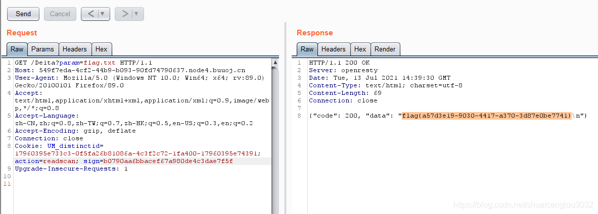Click the response Connection: close line
The height and width of the screenshot is (214, 598).
[x=343, y=100]
